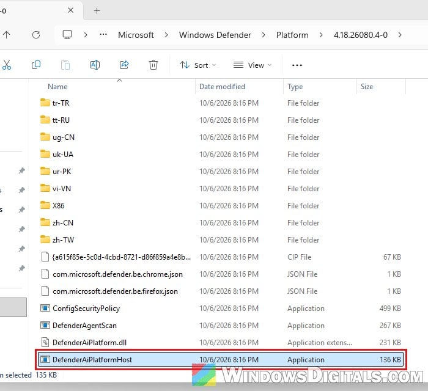The width and height of the screenshot is (428, 391).
Task: Click the 499 KB size of ConfigSecurityPolicy
Action: [x=390, y=309]
